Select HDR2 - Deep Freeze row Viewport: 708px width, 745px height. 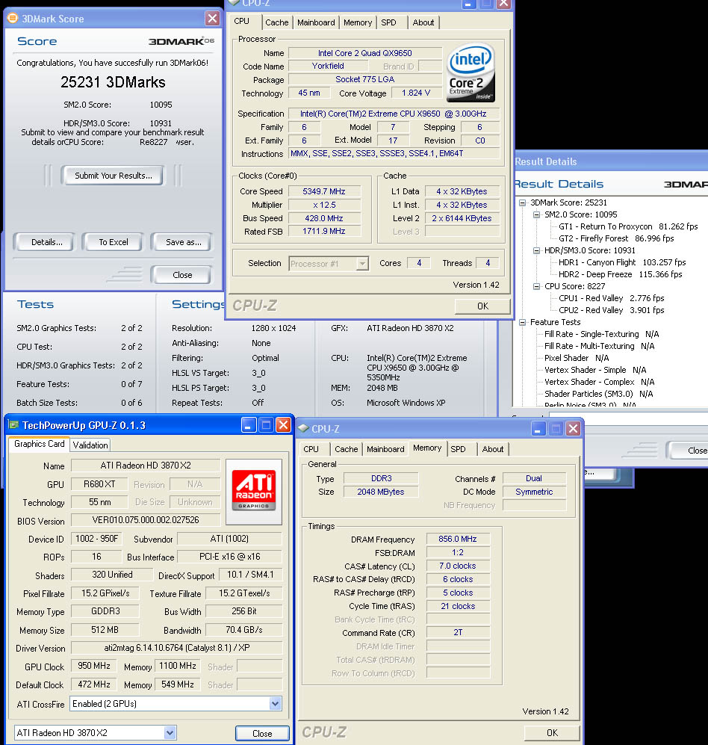tap(620, 274)
